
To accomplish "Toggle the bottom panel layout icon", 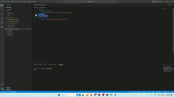I will pos(156,2).
